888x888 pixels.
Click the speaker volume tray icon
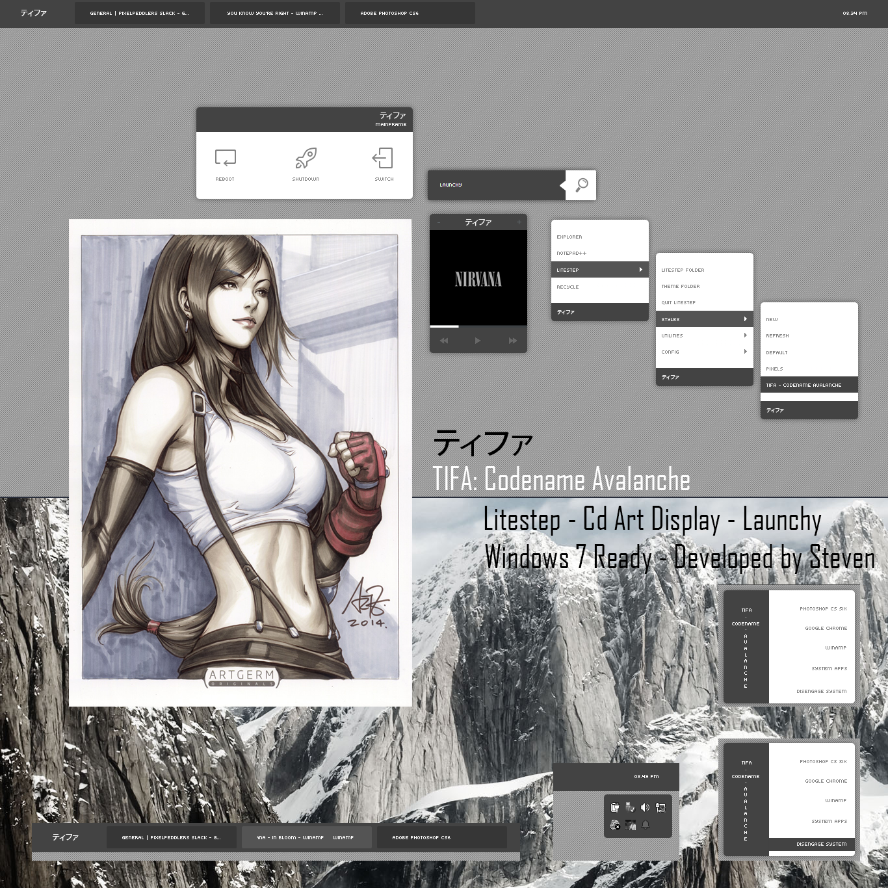coord(645,807)
